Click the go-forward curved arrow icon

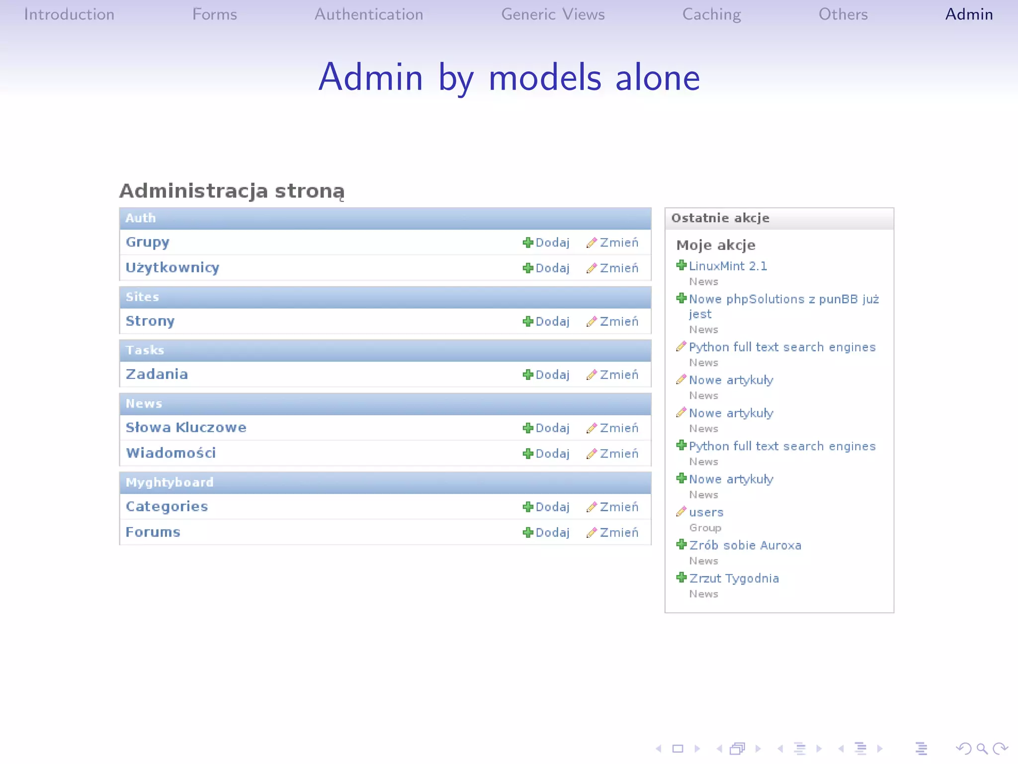click(x=1000, y=748)
